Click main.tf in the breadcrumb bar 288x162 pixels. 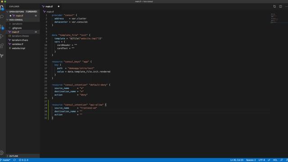point(50,12)
